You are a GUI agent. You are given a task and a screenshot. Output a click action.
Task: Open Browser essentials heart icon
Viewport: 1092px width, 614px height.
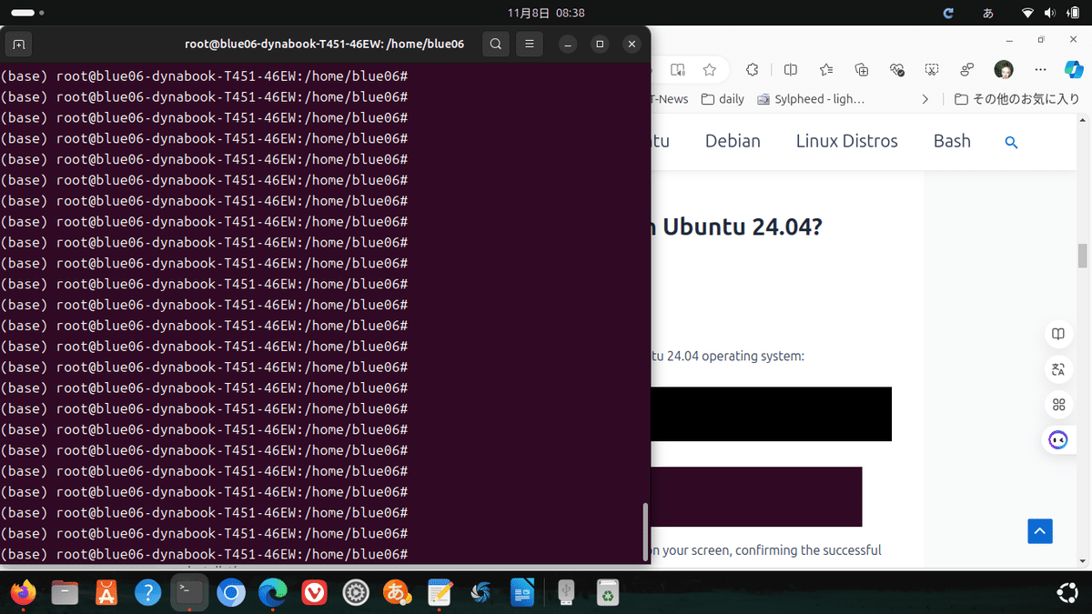click(896, 69)
